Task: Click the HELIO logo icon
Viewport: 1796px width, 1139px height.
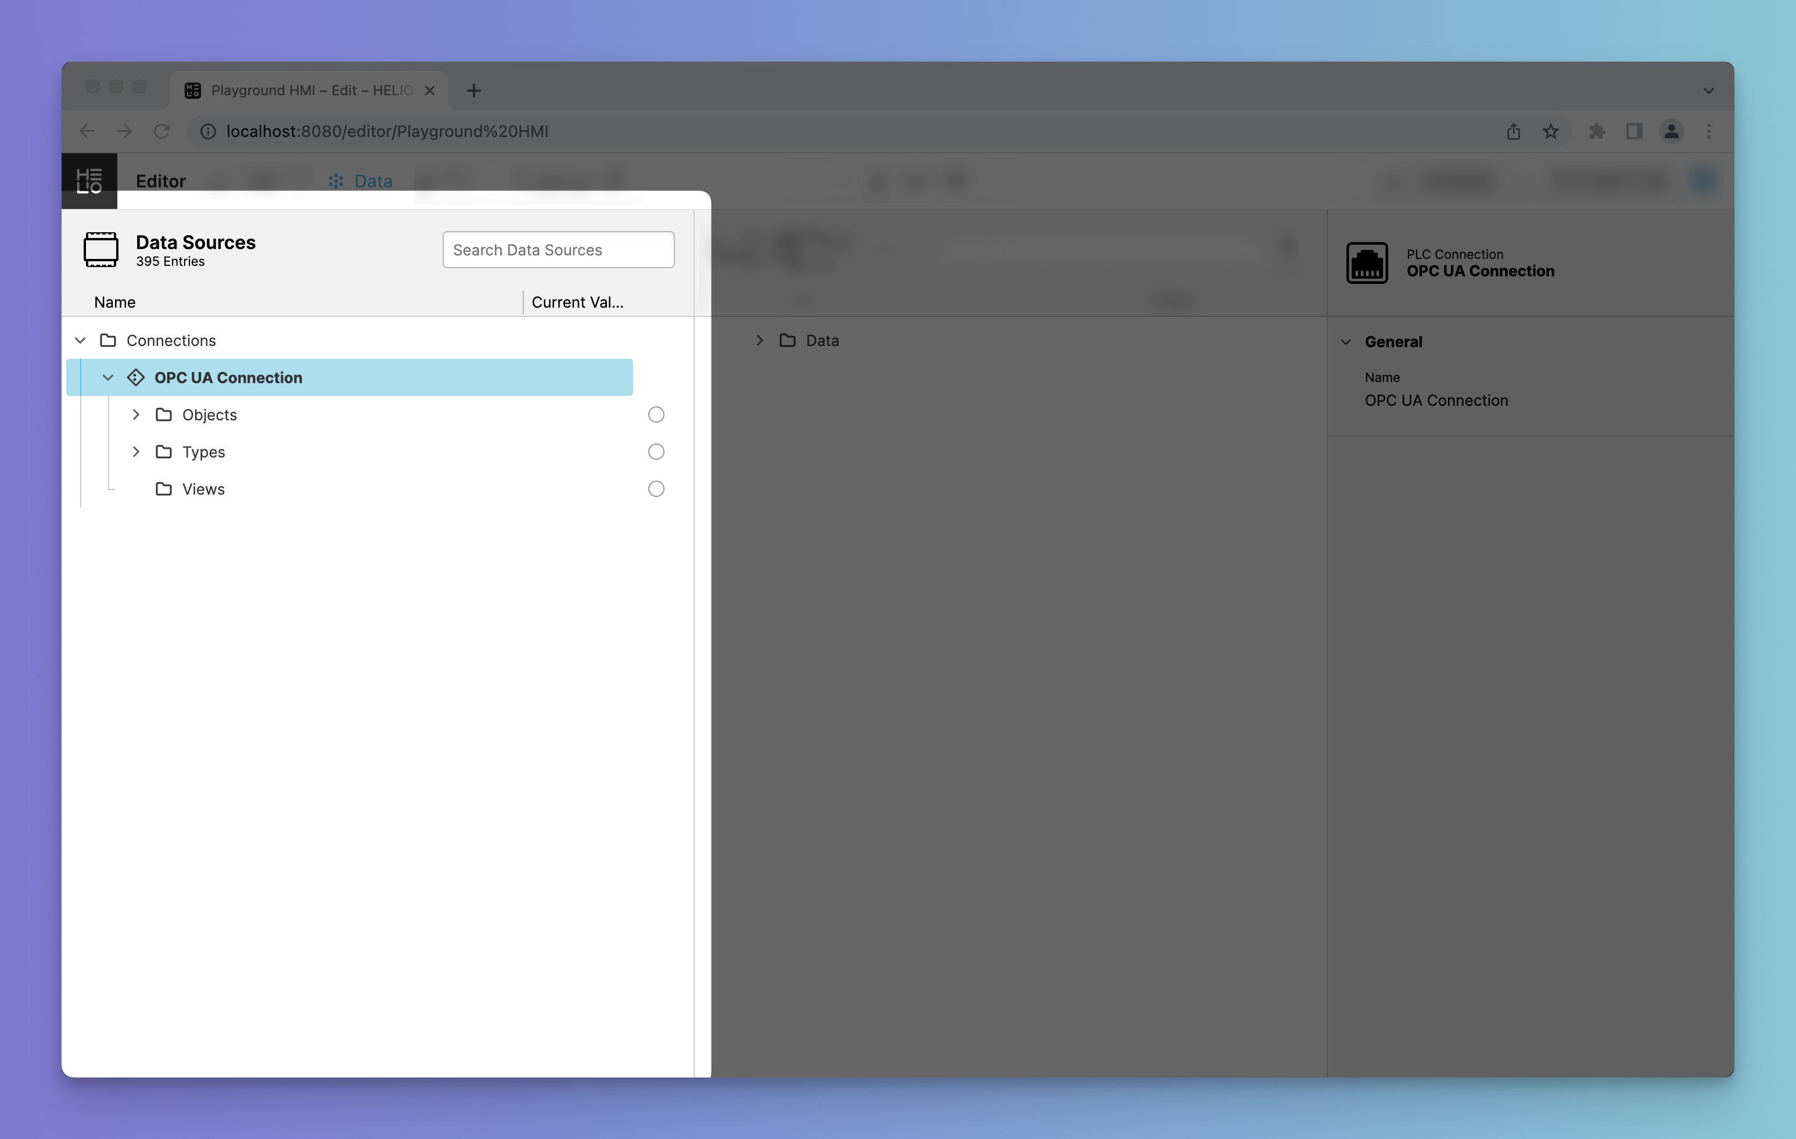Action: tap(89, 181)
